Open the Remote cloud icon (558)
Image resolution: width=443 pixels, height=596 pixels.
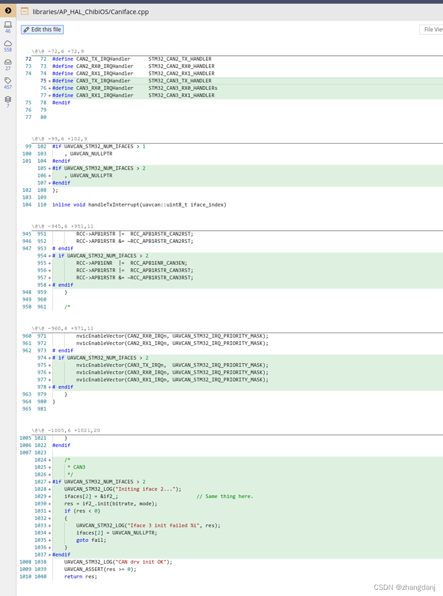pos(8,46)
